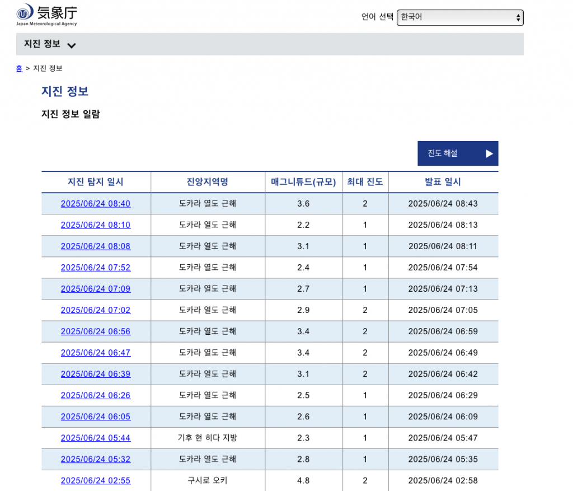The image size is (573, 491).
Task: Go to 홈 breadcrumb link
Action: [x=19, y=68]
